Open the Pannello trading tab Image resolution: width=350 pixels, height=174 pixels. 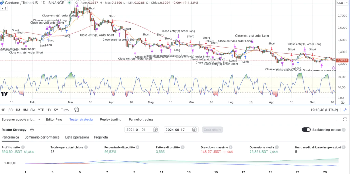(x=141, y=120)
